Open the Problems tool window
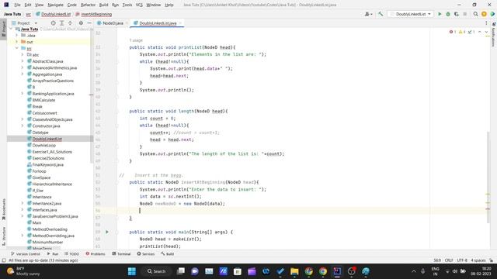The image size is (497, 279). pos(96,253)
